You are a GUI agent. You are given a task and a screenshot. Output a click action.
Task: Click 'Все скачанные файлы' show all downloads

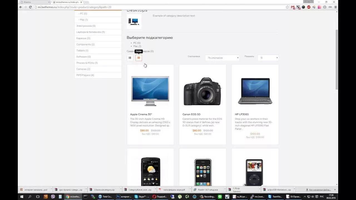coord(318,190)
